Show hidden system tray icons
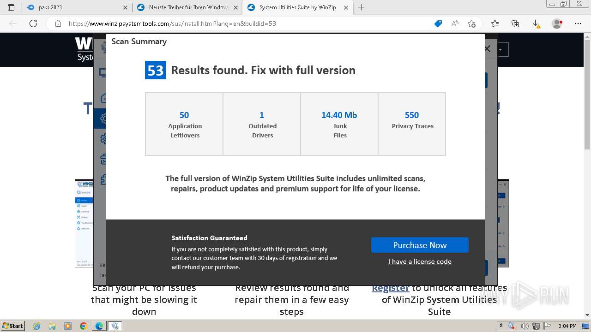The height and width of the screenshot is (332, 591). coord(501,326)
